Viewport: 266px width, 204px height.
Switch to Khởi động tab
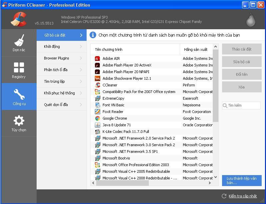(61, 47)
